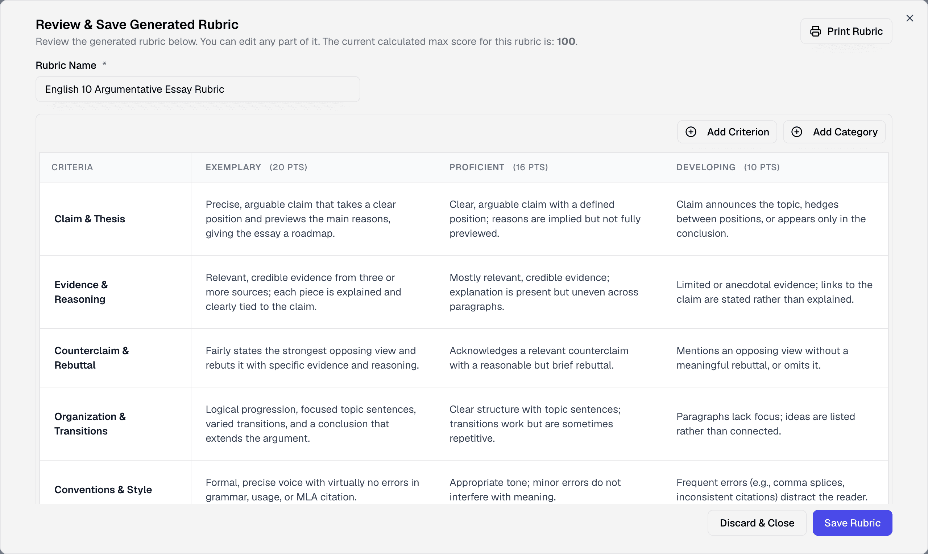Edit cell 'Mentions an opposing view without'

762,358
